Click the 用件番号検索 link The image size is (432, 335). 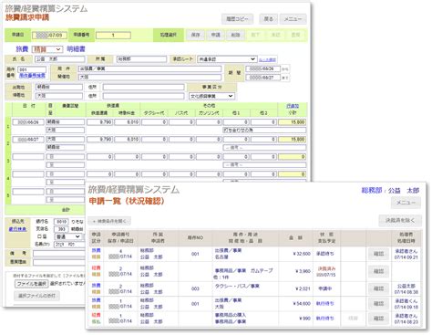click(32, 75)
